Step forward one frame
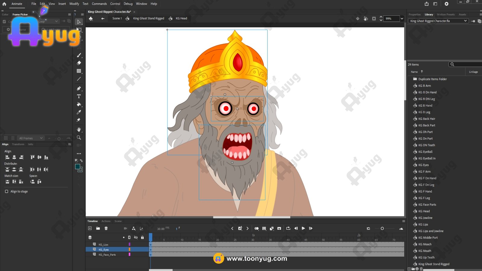The height and width of the screenshot is (271, 482). point(311,228)
